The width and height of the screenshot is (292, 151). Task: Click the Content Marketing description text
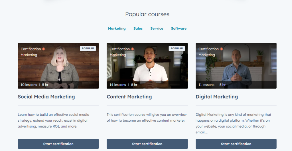147,118
